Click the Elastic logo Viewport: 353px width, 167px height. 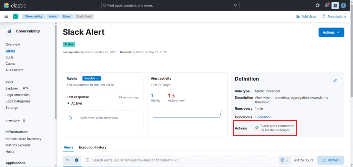pyautogui.click(x=15, y=5)
